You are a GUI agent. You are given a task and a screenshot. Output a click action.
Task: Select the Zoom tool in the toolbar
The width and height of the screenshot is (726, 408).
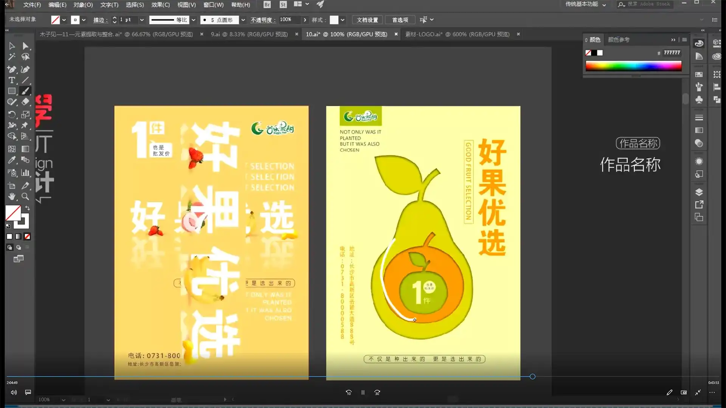click(x=25, y=196)
